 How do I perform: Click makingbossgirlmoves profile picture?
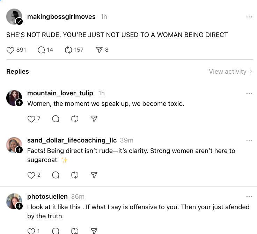coord(14,17)
